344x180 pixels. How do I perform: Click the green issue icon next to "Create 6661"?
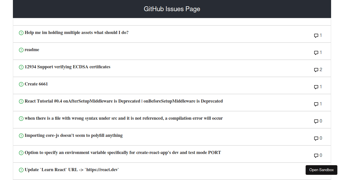point(21,84)
